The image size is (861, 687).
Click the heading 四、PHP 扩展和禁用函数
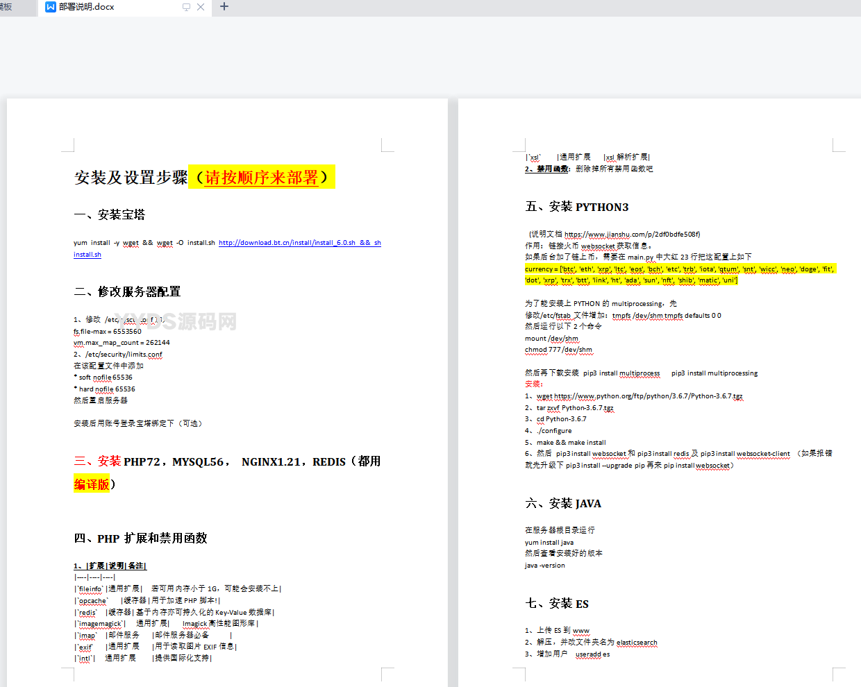pyautogui.click(x=140, y=538)
